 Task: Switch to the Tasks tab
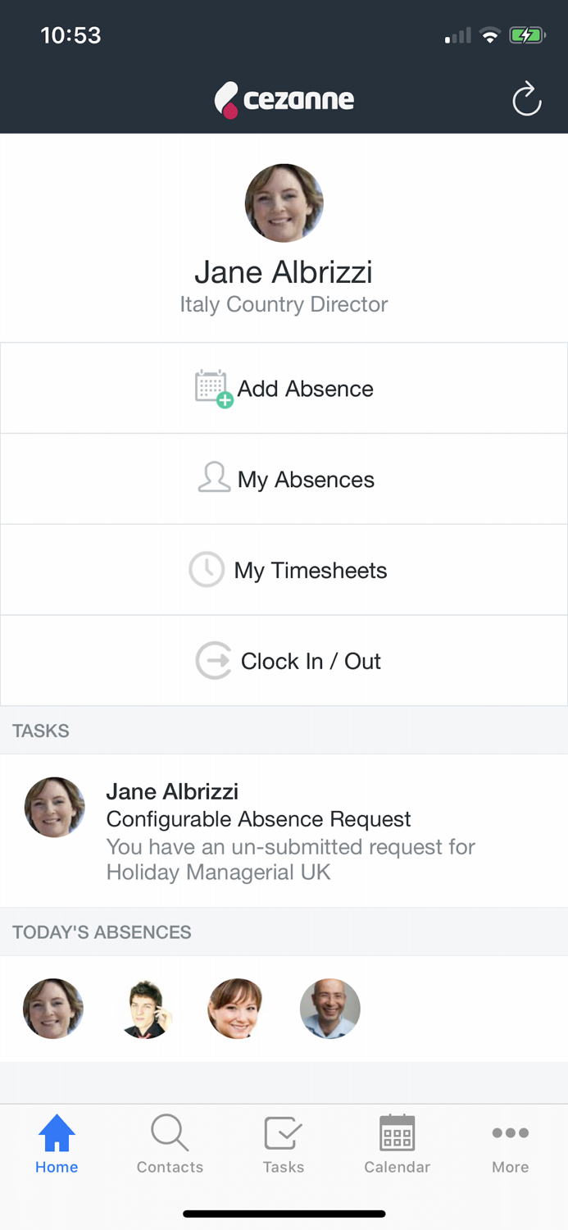pos(284,1144)
